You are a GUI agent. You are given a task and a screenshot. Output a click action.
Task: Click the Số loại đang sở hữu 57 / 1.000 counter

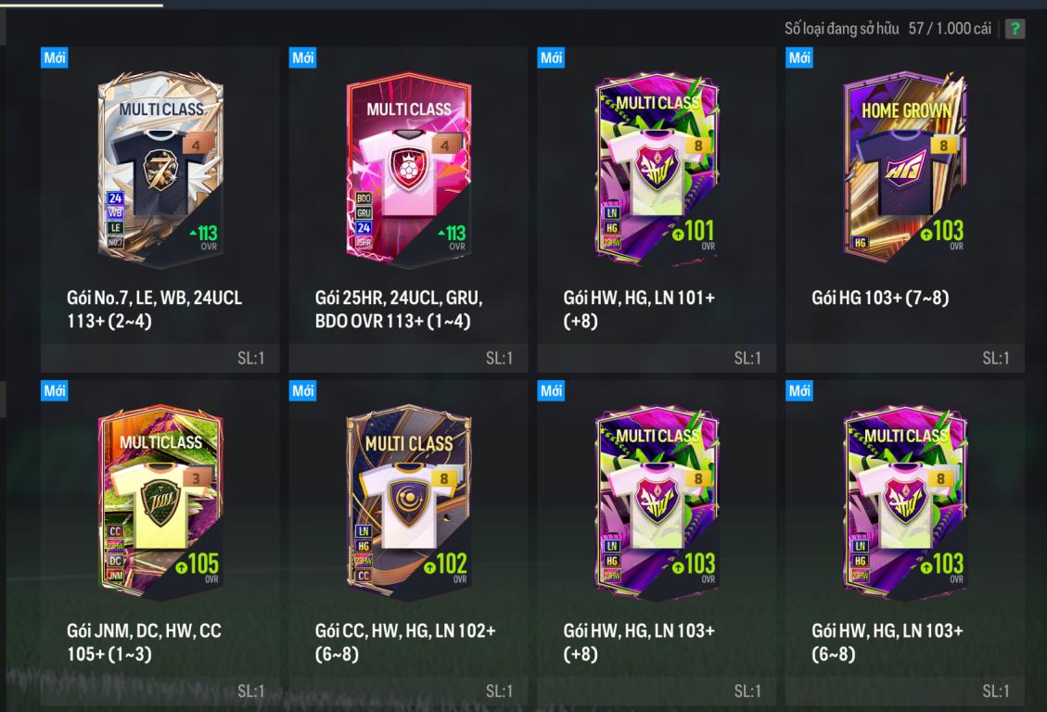coord(887,29)
